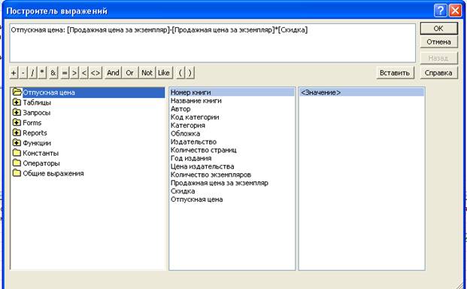Open the help question mark icon
This screenshot has width=467, height=289.
point(441,11)
